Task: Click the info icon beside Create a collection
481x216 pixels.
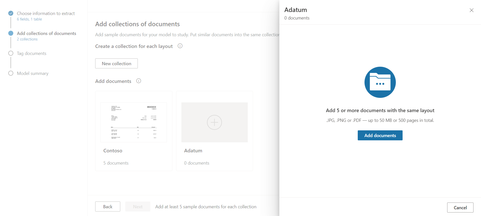Action: [180, 46]
